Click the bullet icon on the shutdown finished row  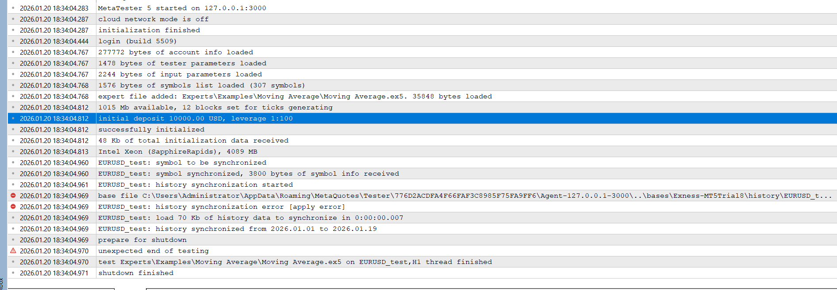pyautogui.click(x=13, y=273)
